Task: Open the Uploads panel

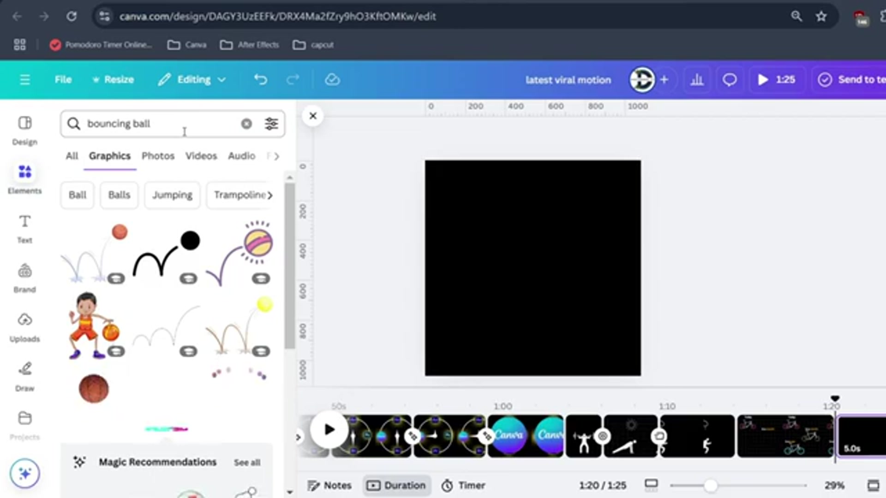Action: (x=24, y=327)
